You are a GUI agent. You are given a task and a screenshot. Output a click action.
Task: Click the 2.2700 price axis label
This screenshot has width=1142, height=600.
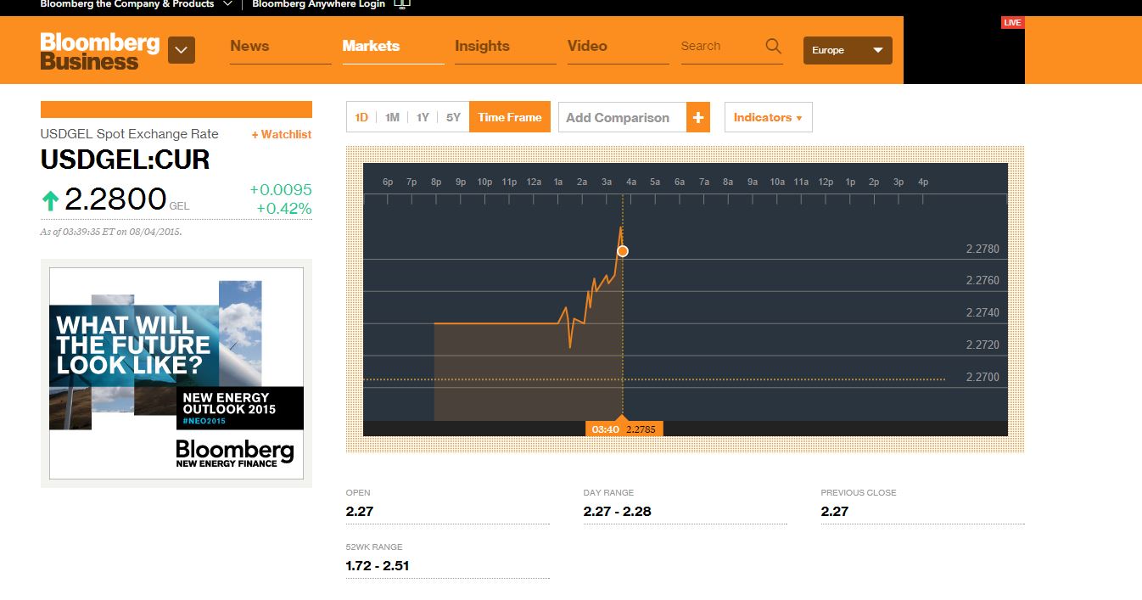pos(982,377)
